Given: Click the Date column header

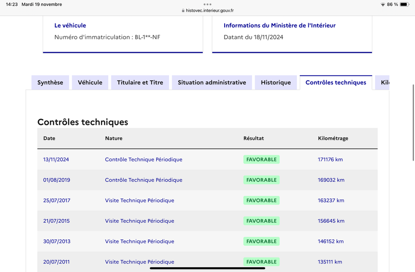Looking at the screenshot, I should click(x=49, y=138).
